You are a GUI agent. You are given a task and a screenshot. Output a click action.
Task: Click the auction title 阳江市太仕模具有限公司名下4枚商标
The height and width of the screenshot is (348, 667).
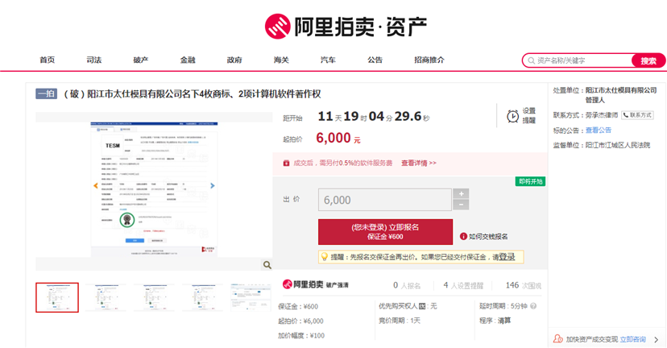[192, 94]
